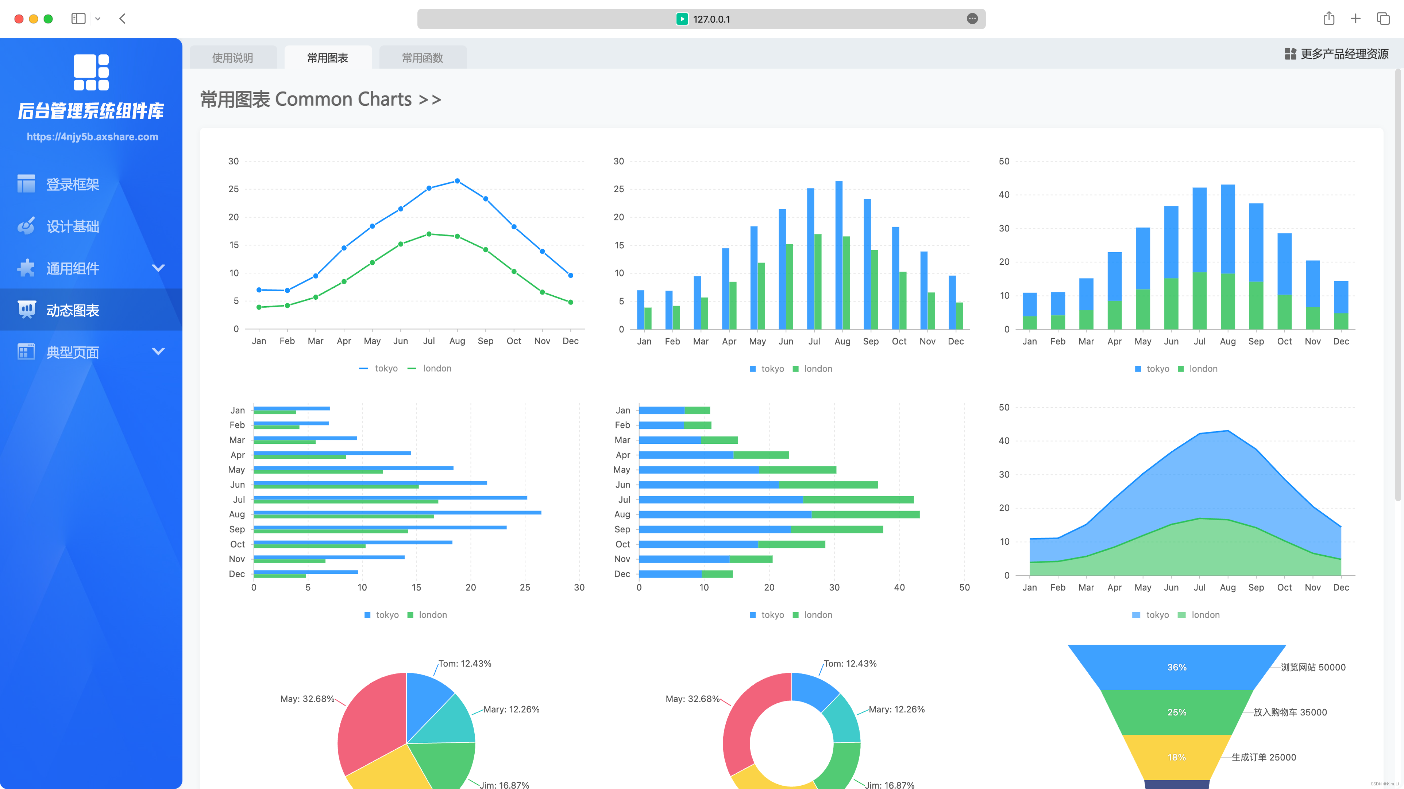
Task: Click the 典型页面 layout icon
Action: coord(26,352)
